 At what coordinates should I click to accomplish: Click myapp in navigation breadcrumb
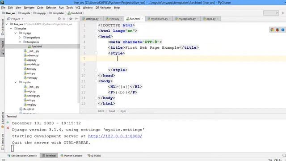40,13
